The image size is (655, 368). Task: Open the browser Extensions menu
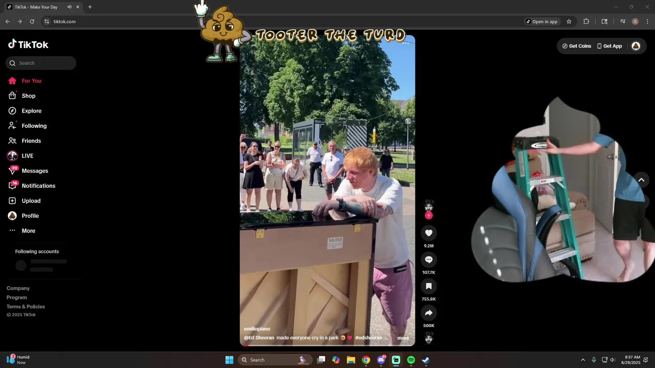[586, 21]
